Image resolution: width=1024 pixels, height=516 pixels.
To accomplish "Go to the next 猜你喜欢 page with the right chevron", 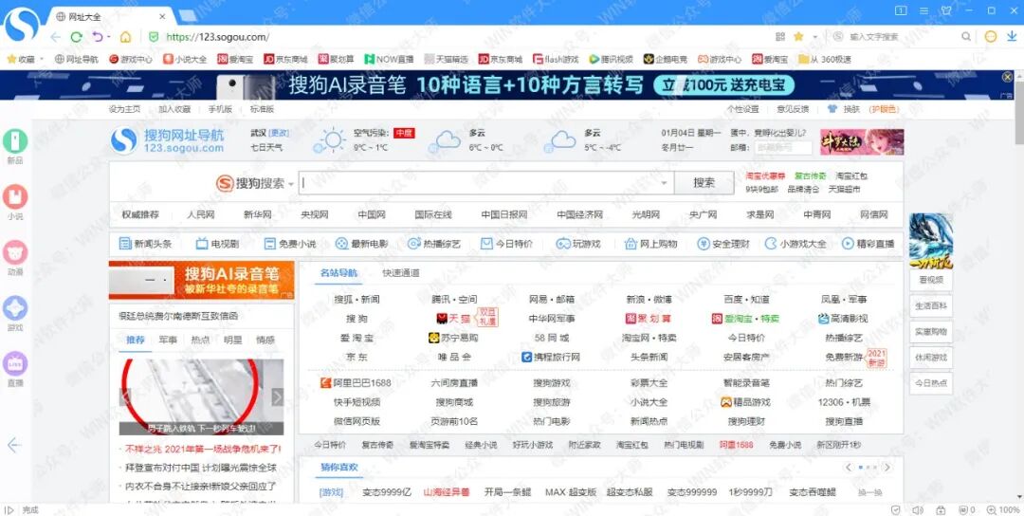I will click(887, 468).
